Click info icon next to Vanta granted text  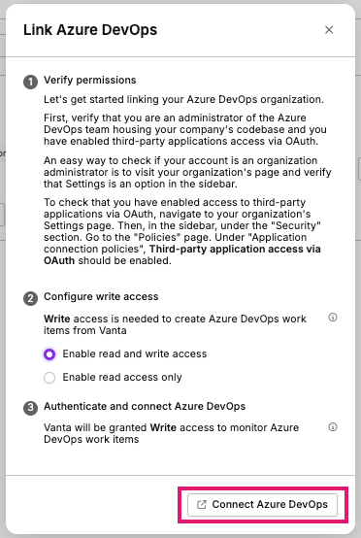point(333,427)
